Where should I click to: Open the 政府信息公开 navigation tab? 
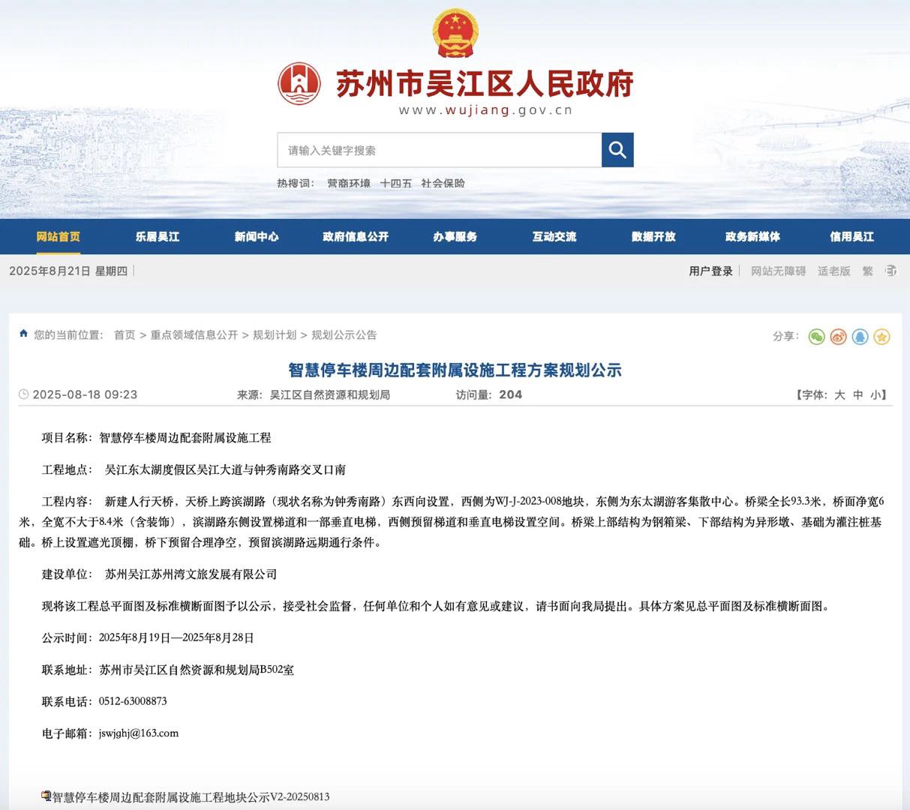click(x=356, y=236)
